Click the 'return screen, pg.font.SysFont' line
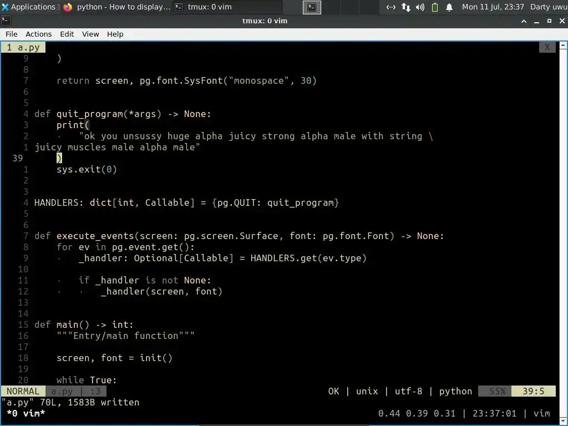Image resolution: width=568 pixels, height=426 pixels. (186, 80)
